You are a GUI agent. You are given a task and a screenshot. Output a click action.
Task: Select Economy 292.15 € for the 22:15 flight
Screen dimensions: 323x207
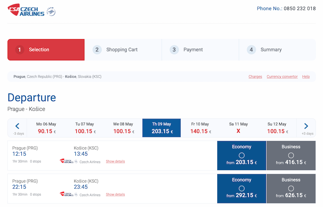click(x=241, y=189)
